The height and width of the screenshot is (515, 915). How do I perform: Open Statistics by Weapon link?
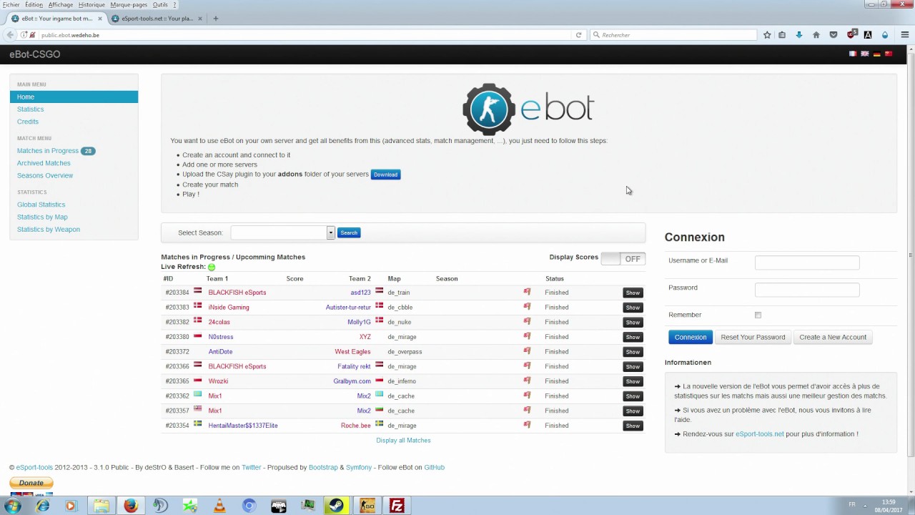(x=49, y=230)
